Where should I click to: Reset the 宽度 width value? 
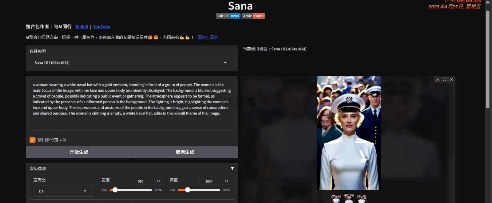click(x=158, y=181)
